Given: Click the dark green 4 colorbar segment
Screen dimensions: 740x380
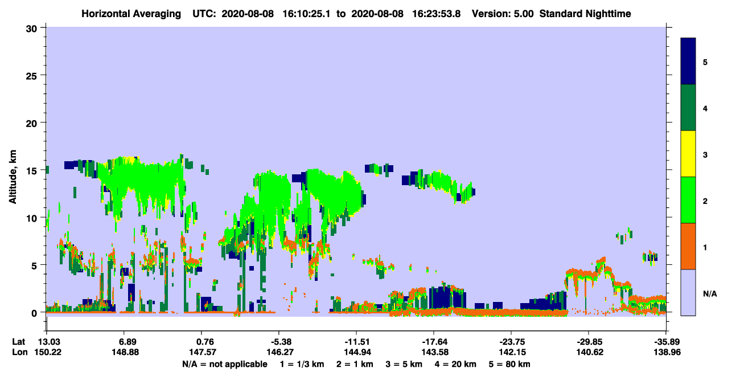Looking at the screenshot, I should coord(688,108).
